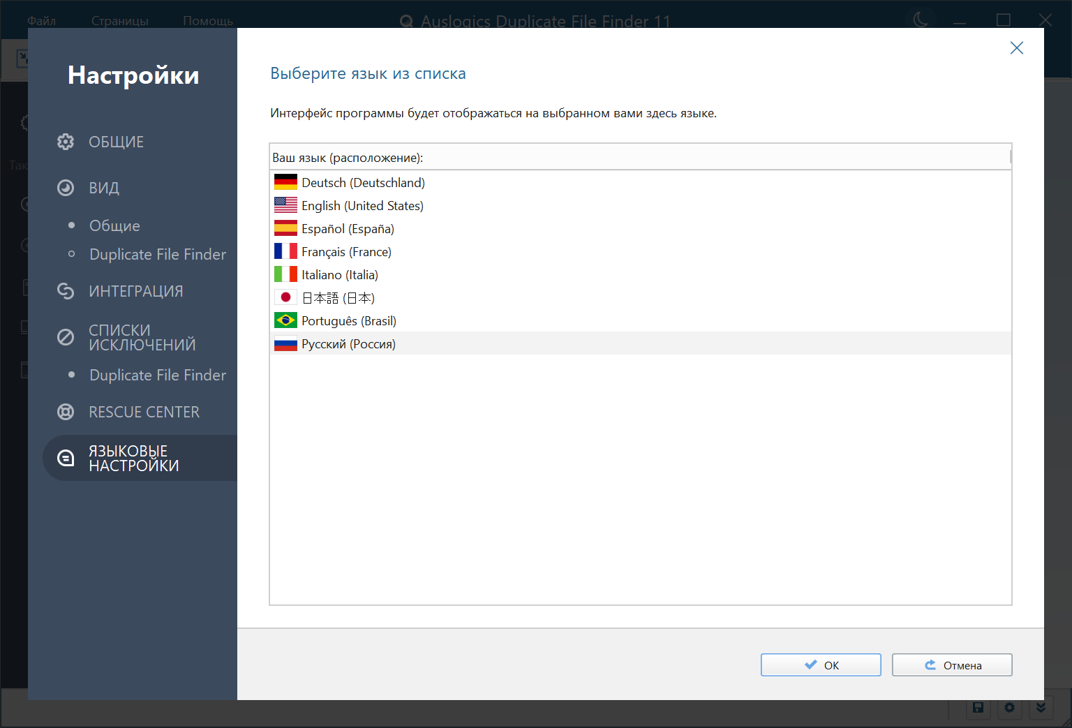Click the German flag icon

(x=285, y=183)
